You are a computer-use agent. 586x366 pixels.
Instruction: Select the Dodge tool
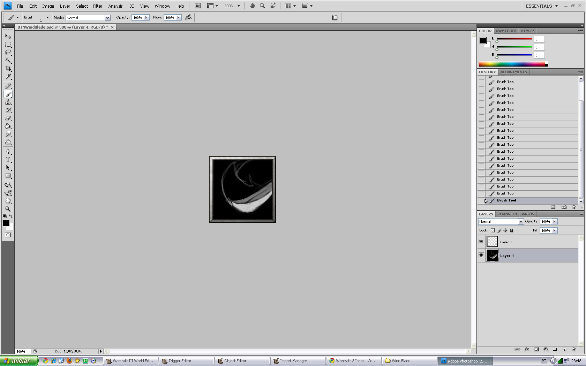pos(8,142)
